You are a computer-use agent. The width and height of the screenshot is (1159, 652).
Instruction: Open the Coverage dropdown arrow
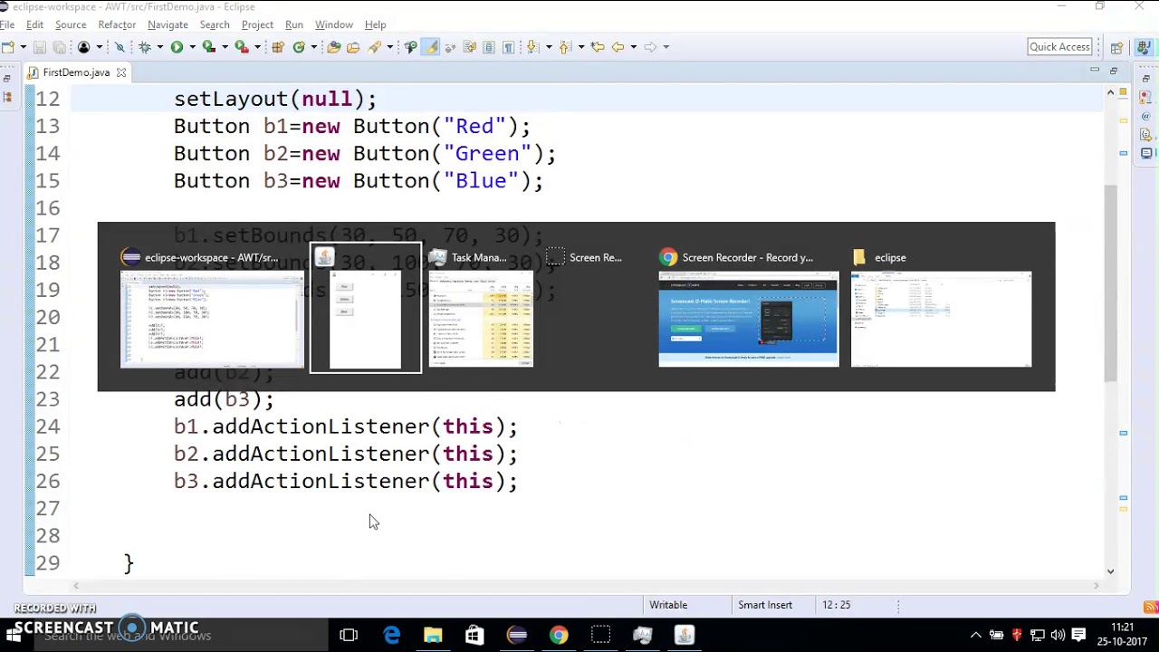coord(225,47)
